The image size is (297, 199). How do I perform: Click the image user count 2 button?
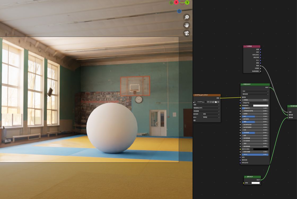208,102
